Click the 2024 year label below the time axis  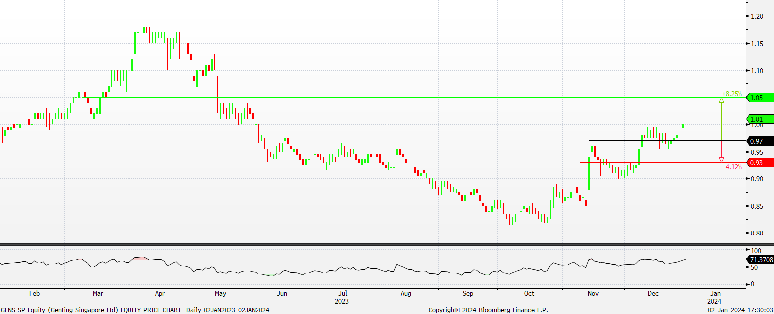[715, 301]
